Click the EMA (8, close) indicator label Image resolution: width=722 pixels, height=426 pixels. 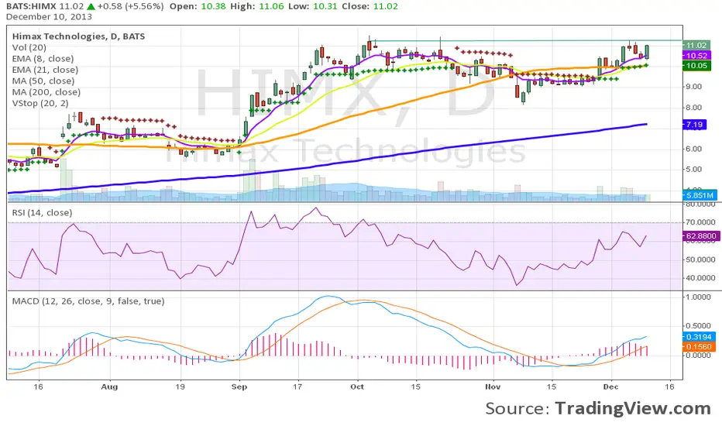43,59
